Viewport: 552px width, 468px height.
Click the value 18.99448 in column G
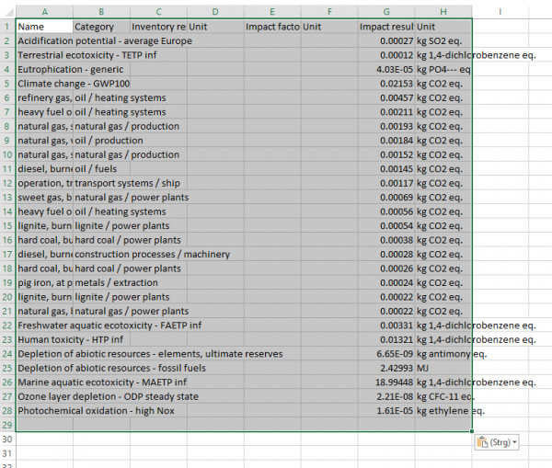tap(386, 382)
